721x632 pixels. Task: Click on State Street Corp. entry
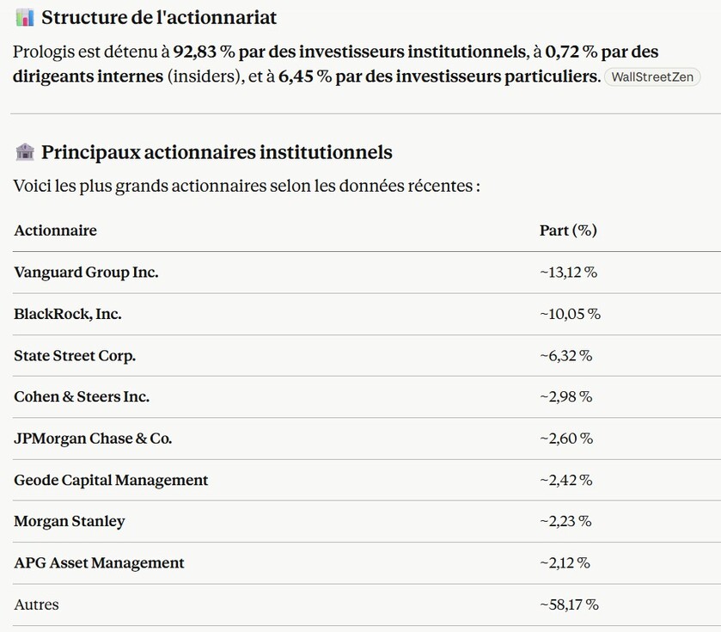75,355
